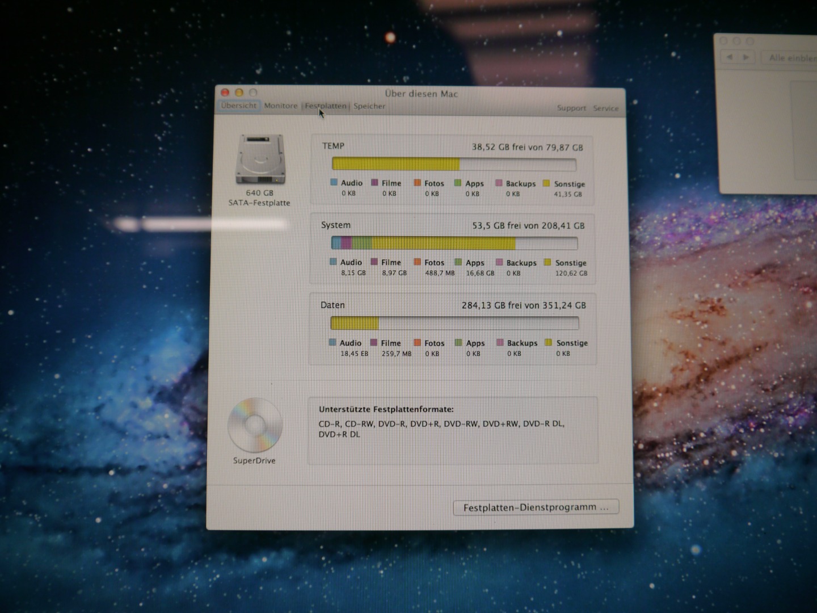Click the Service link

[606, 108]
